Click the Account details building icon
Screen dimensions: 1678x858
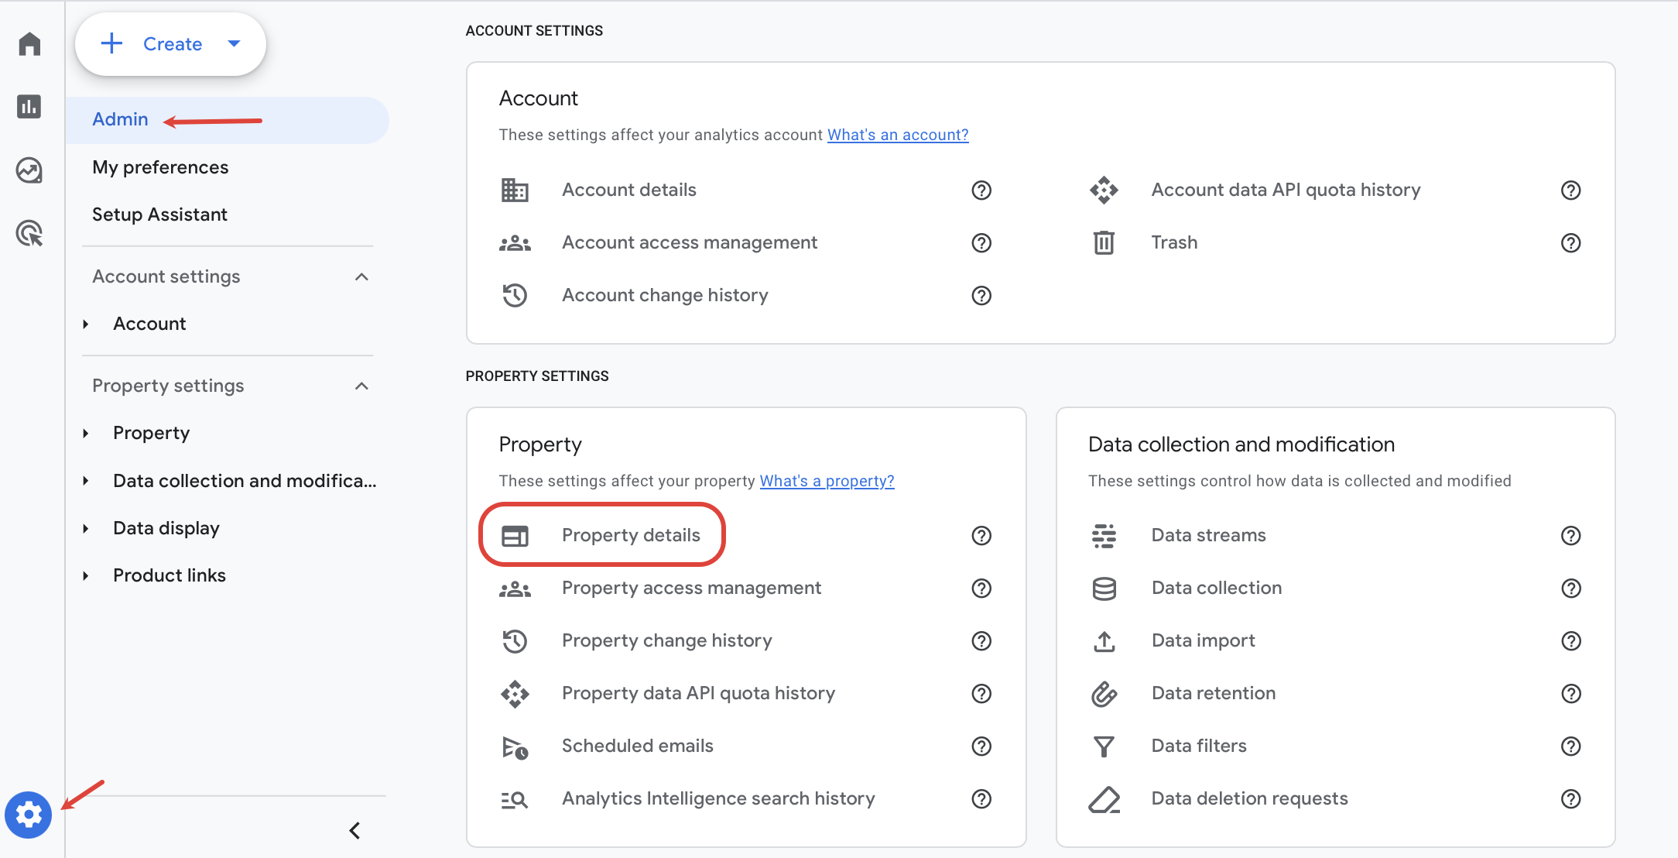click(x=515, y=190)
